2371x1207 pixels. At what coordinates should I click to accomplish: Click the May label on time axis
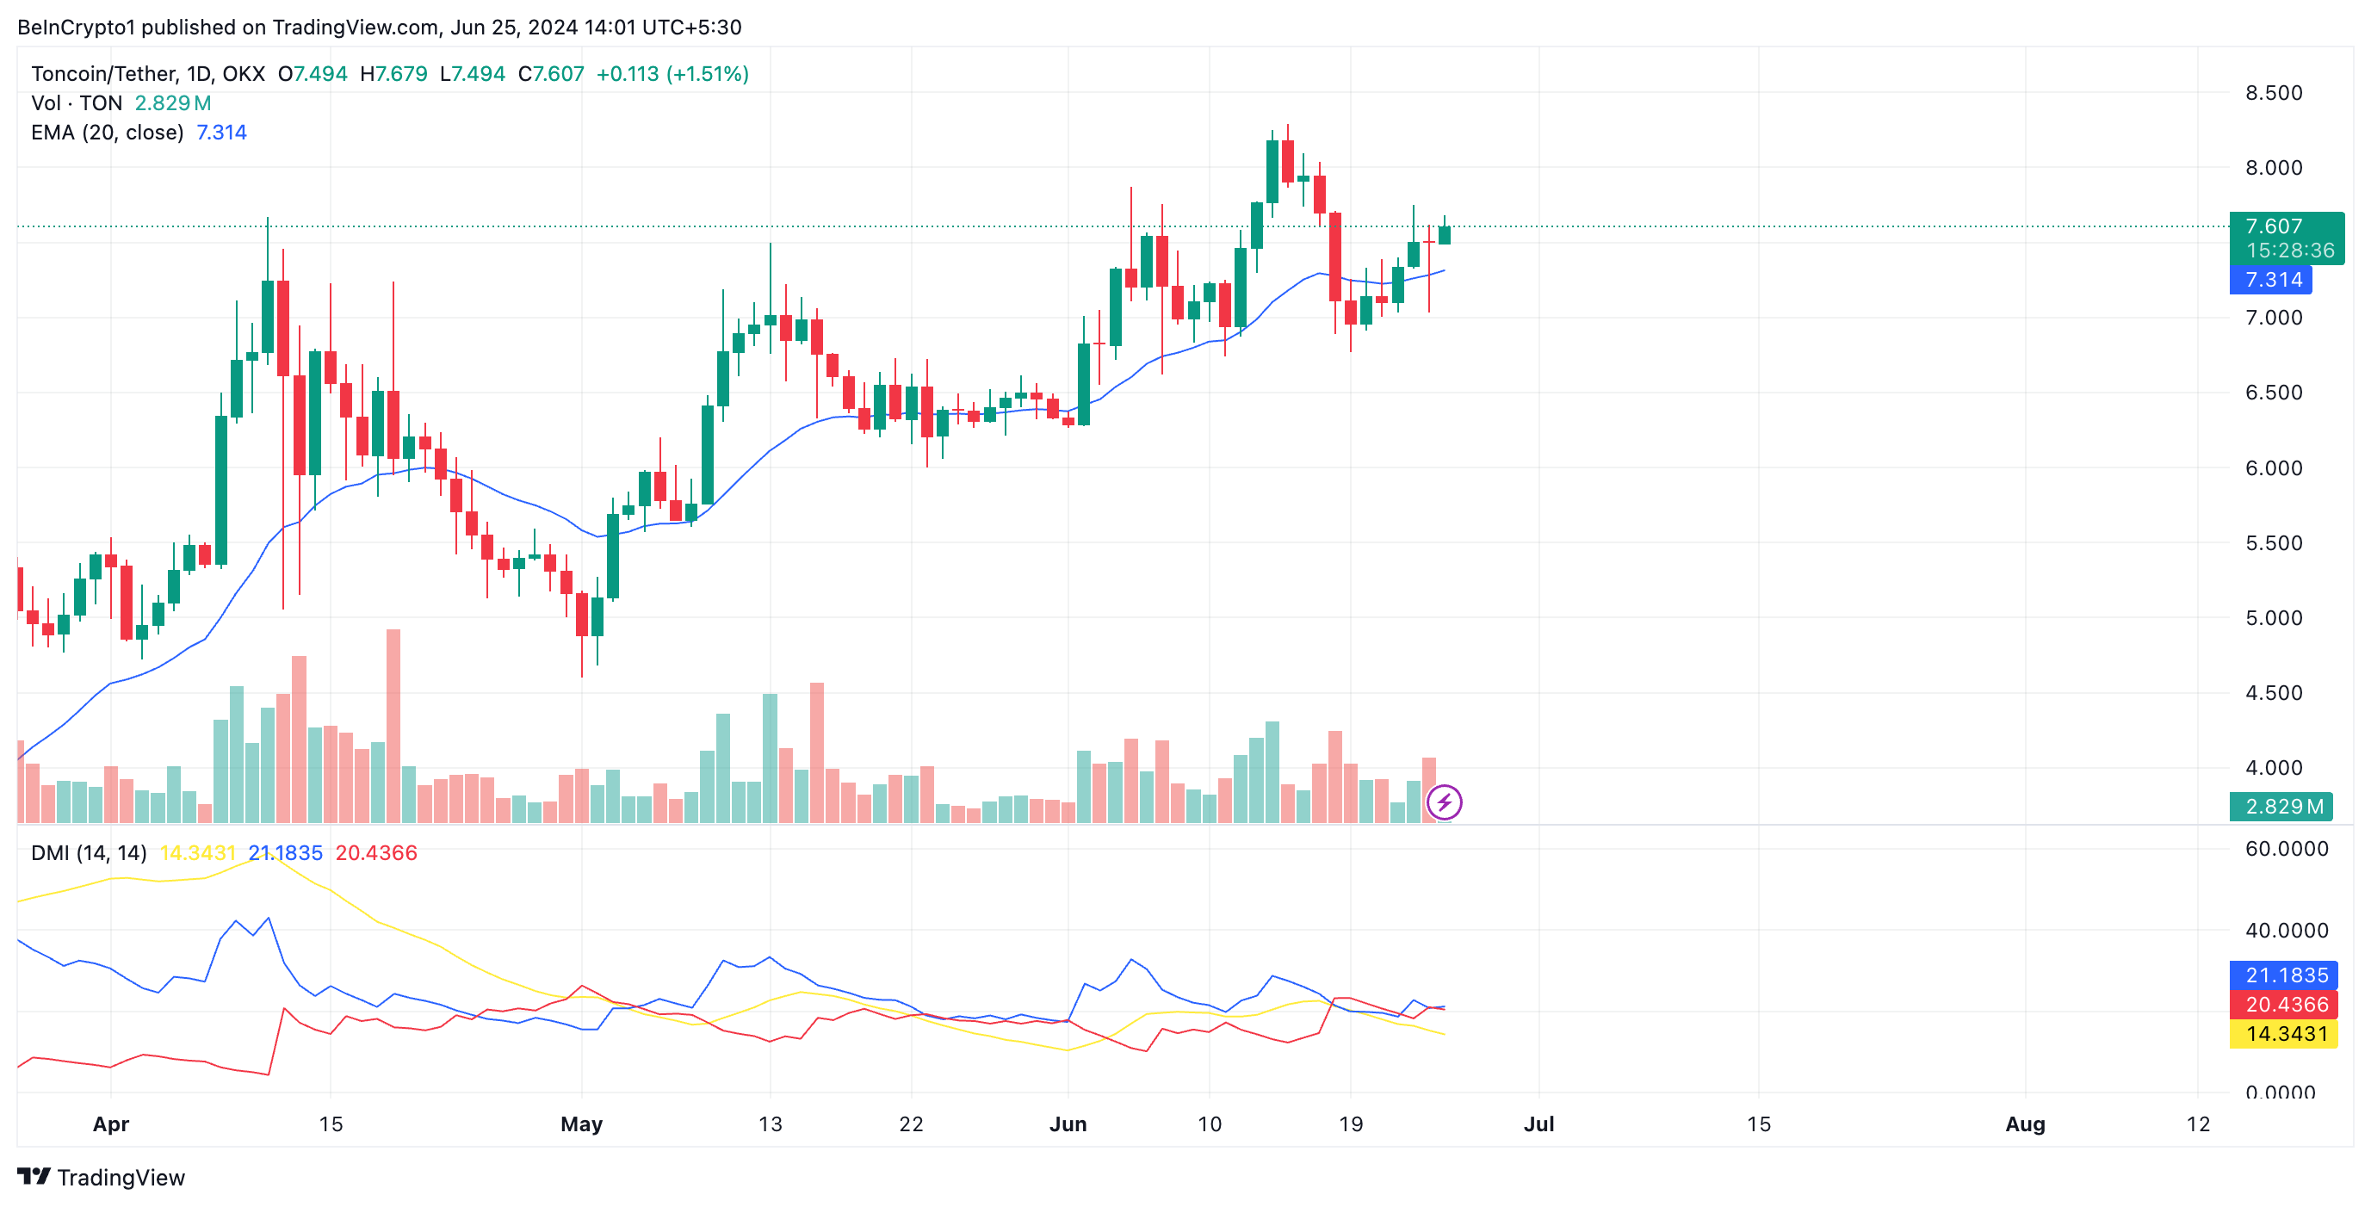[581, 1124]
